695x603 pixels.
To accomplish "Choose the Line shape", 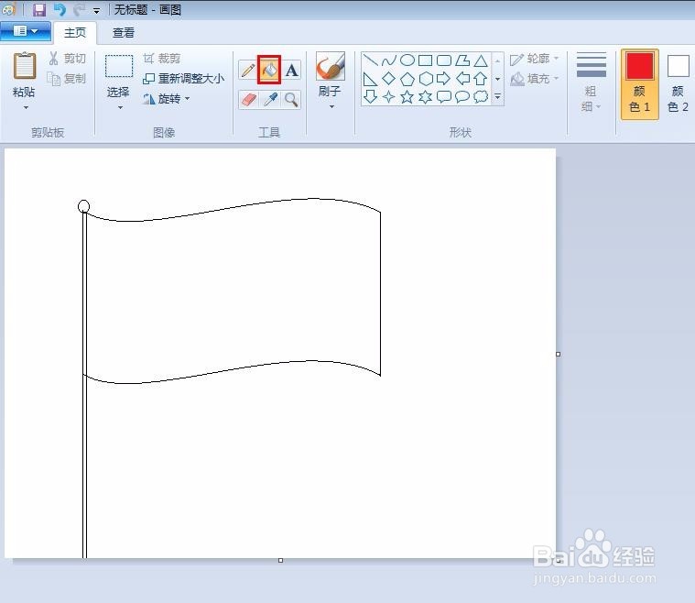I will click(x=370, y=60).
